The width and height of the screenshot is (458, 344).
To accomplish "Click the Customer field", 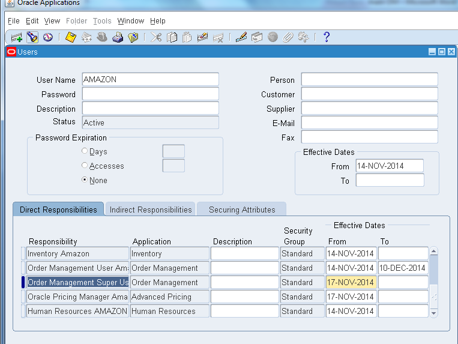I will coord(370,94).
